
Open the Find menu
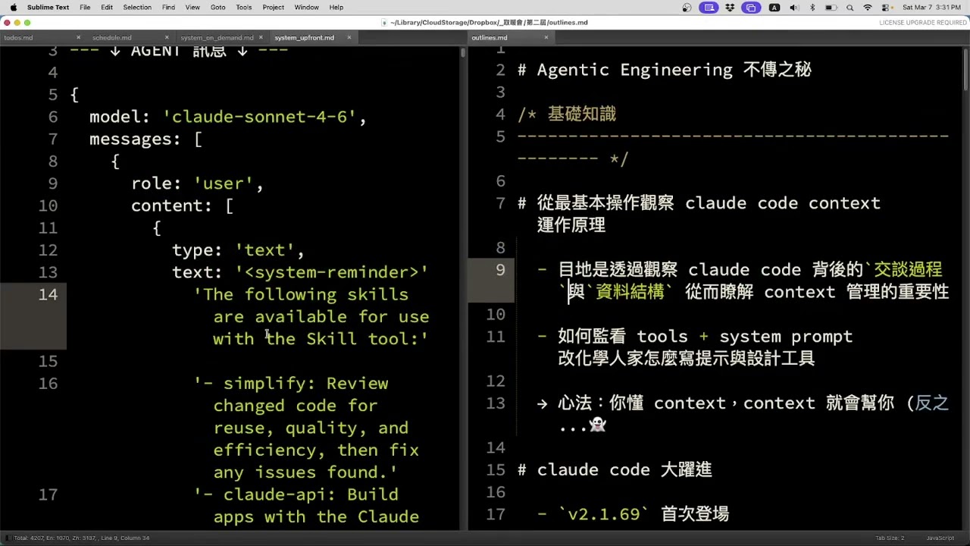pos(168,7)
